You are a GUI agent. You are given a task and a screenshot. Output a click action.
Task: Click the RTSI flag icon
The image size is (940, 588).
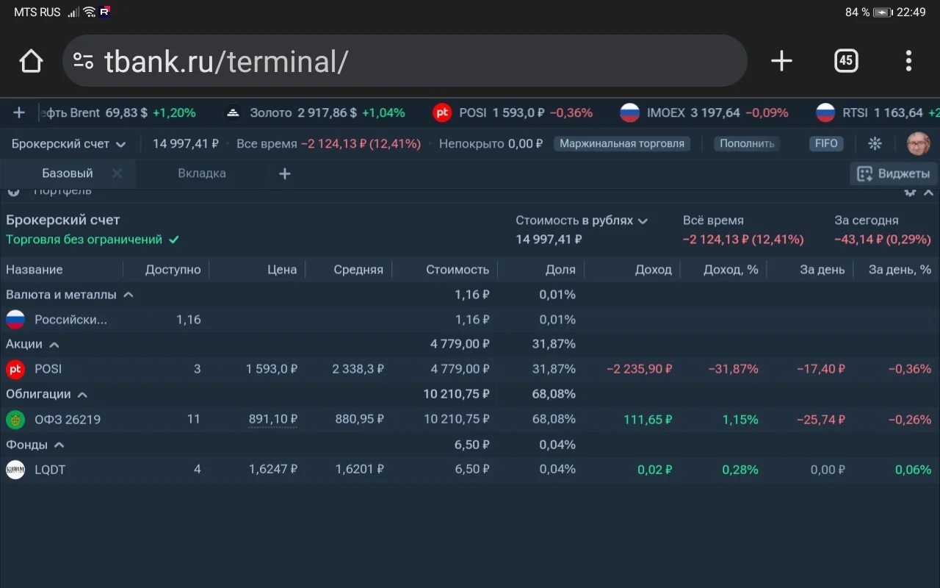825,112
